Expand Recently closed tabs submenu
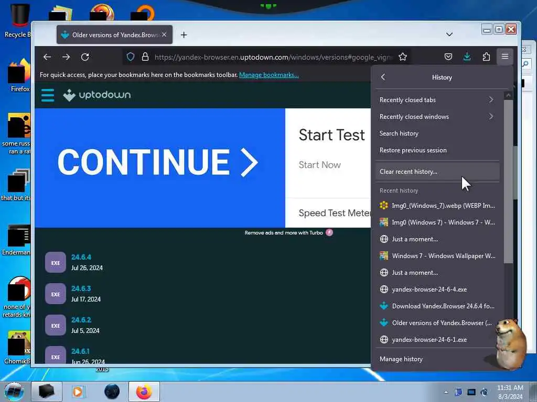 [x=437, y=100]
